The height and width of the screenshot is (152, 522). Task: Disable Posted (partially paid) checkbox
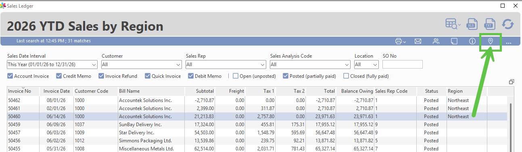286,76
